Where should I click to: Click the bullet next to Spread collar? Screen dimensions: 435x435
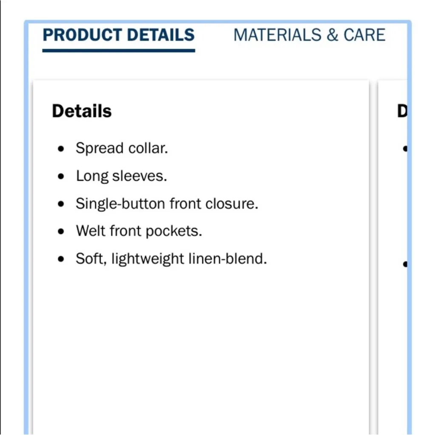tap(62, 149)
